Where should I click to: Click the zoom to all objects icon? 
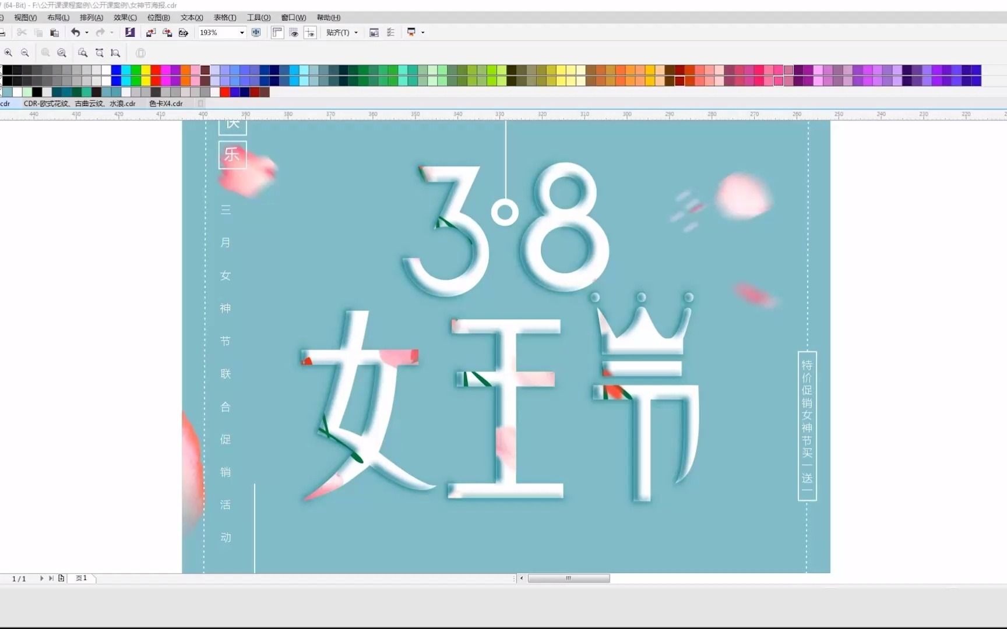pos(62,53)
